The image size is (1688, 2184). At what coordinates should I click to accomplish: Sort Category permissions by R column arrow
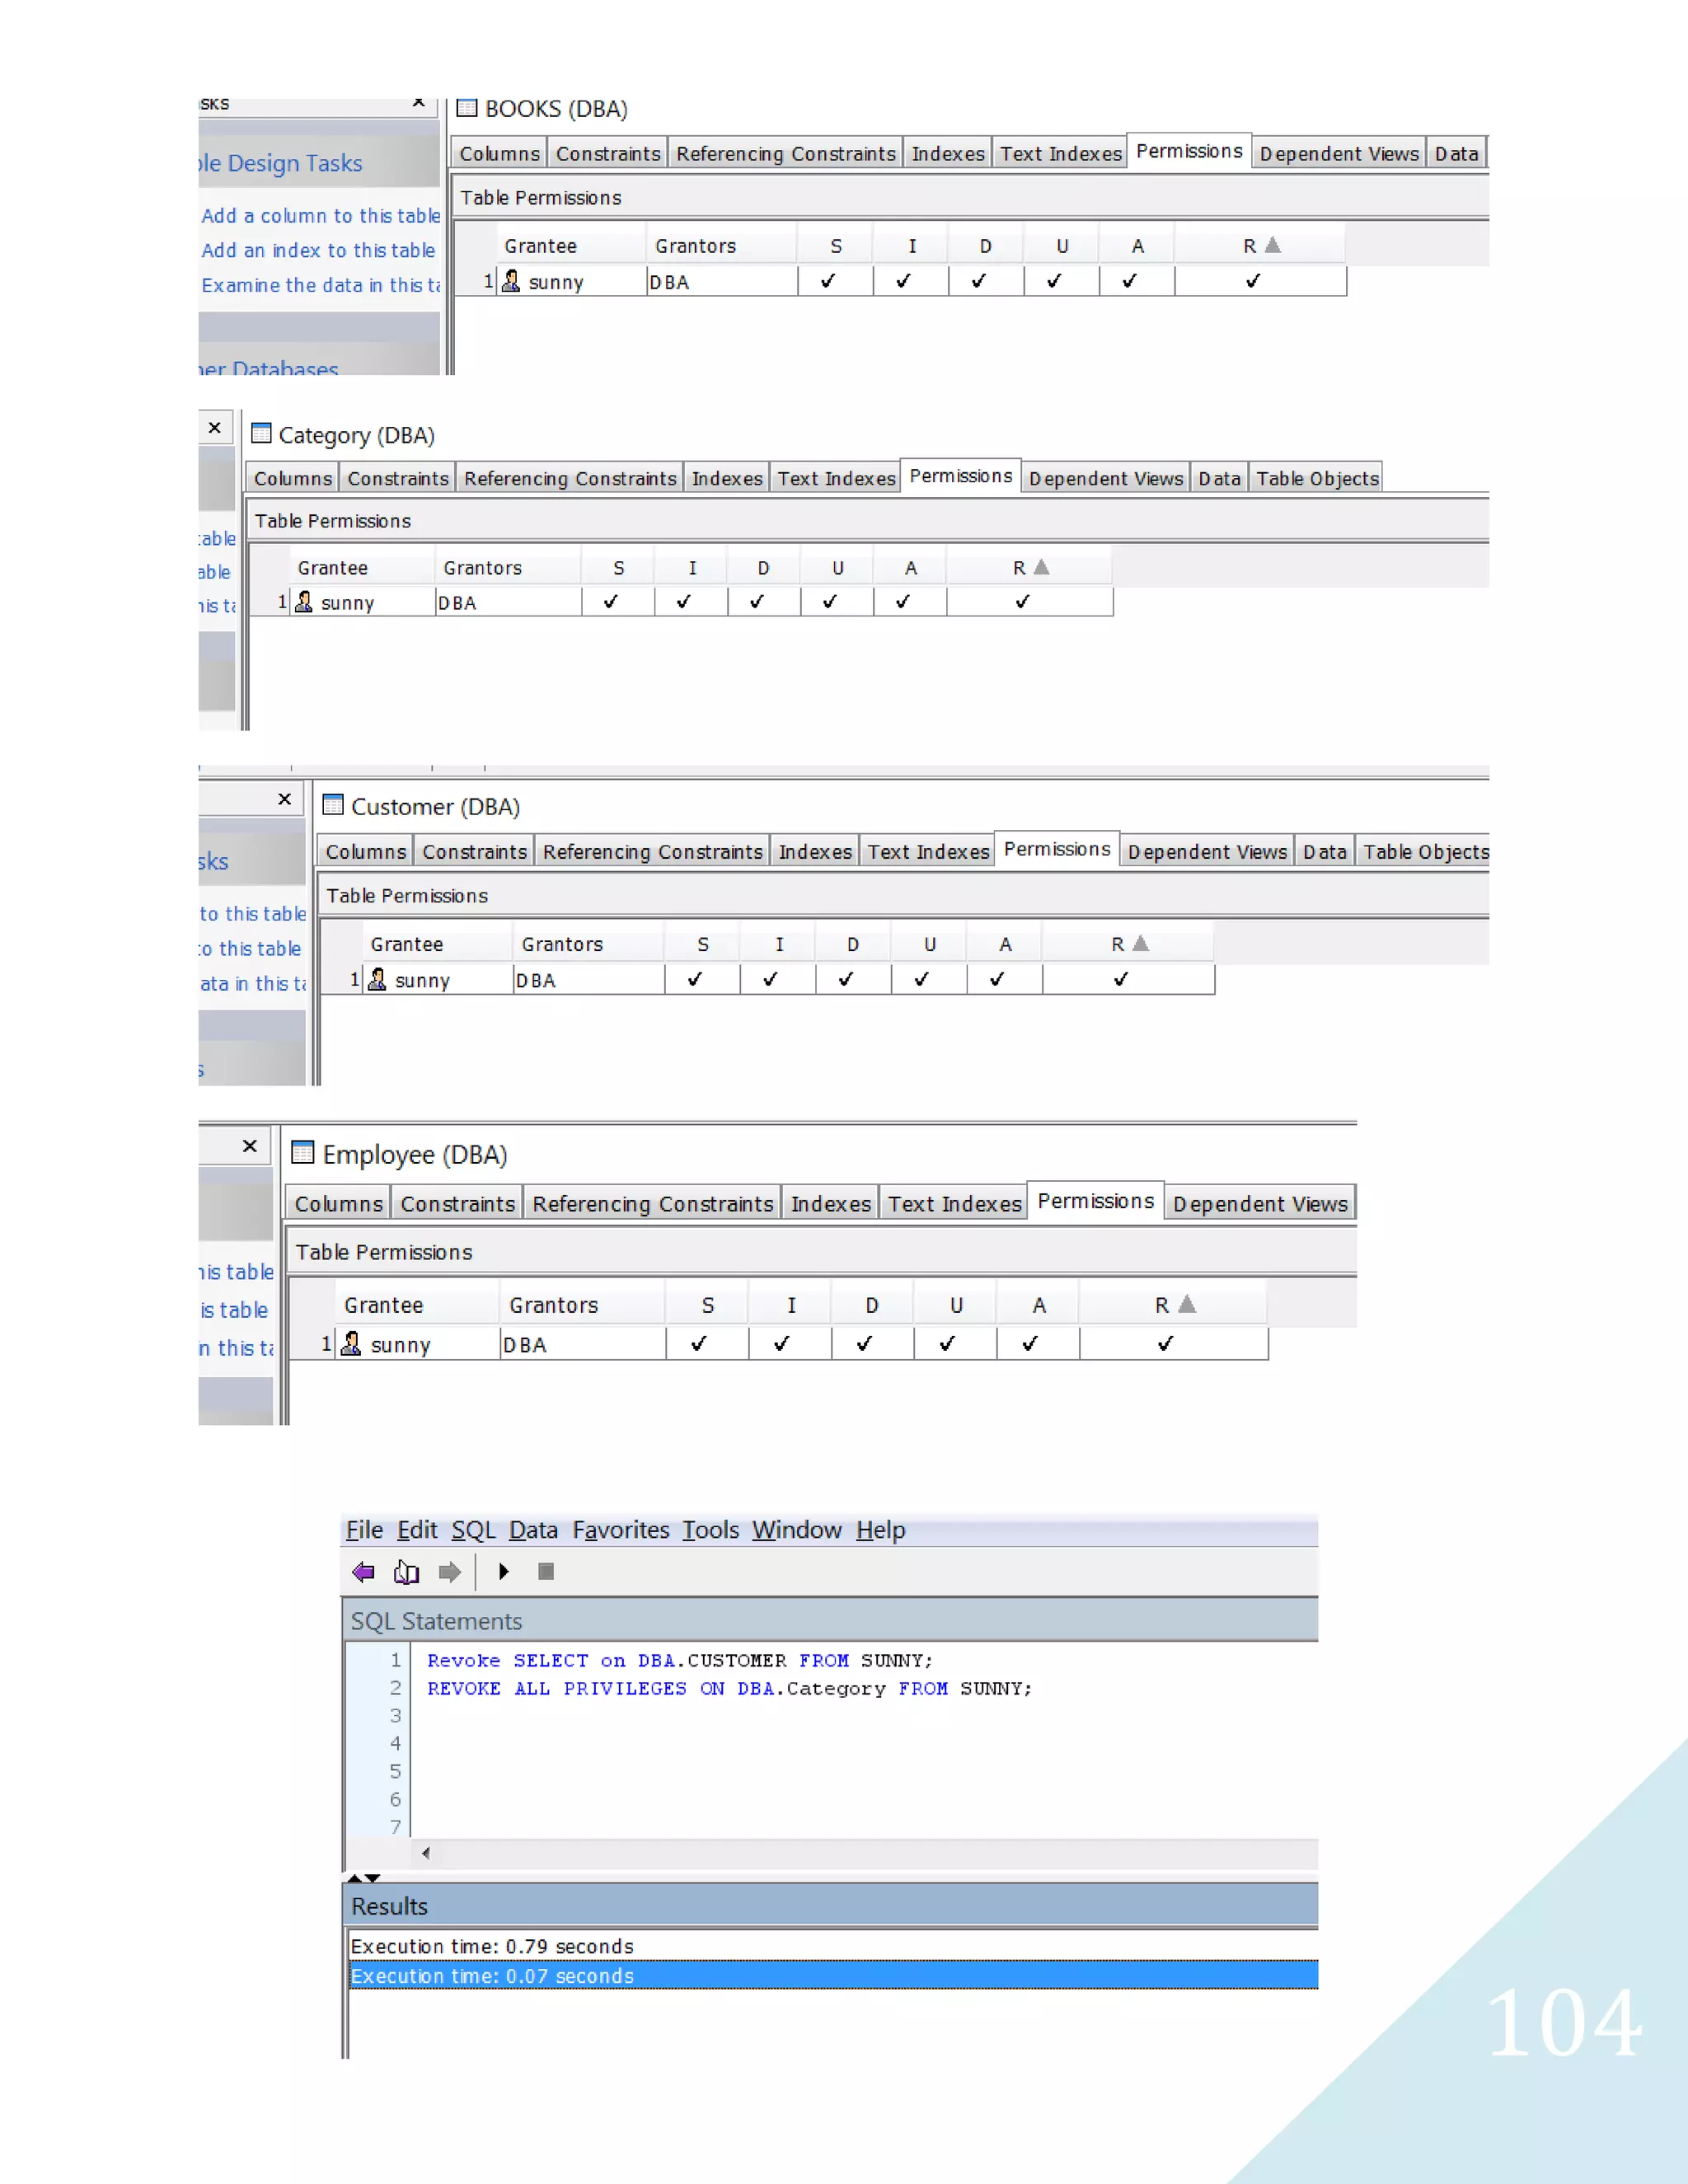click(1041, 567)
